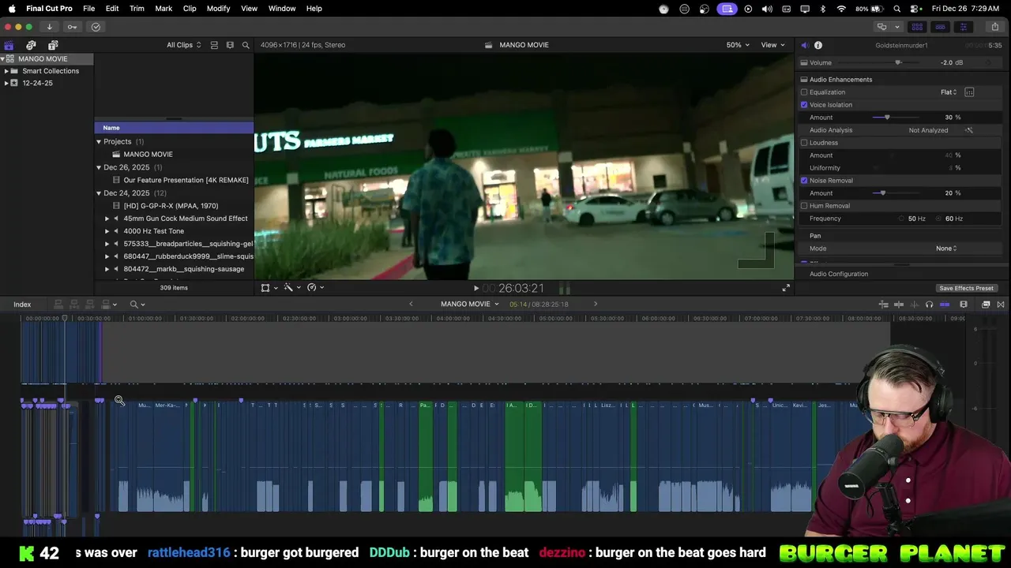Open macOS Control Center in menu bar
Viewport: 1011px width, 568px height.
coord(915,9)
